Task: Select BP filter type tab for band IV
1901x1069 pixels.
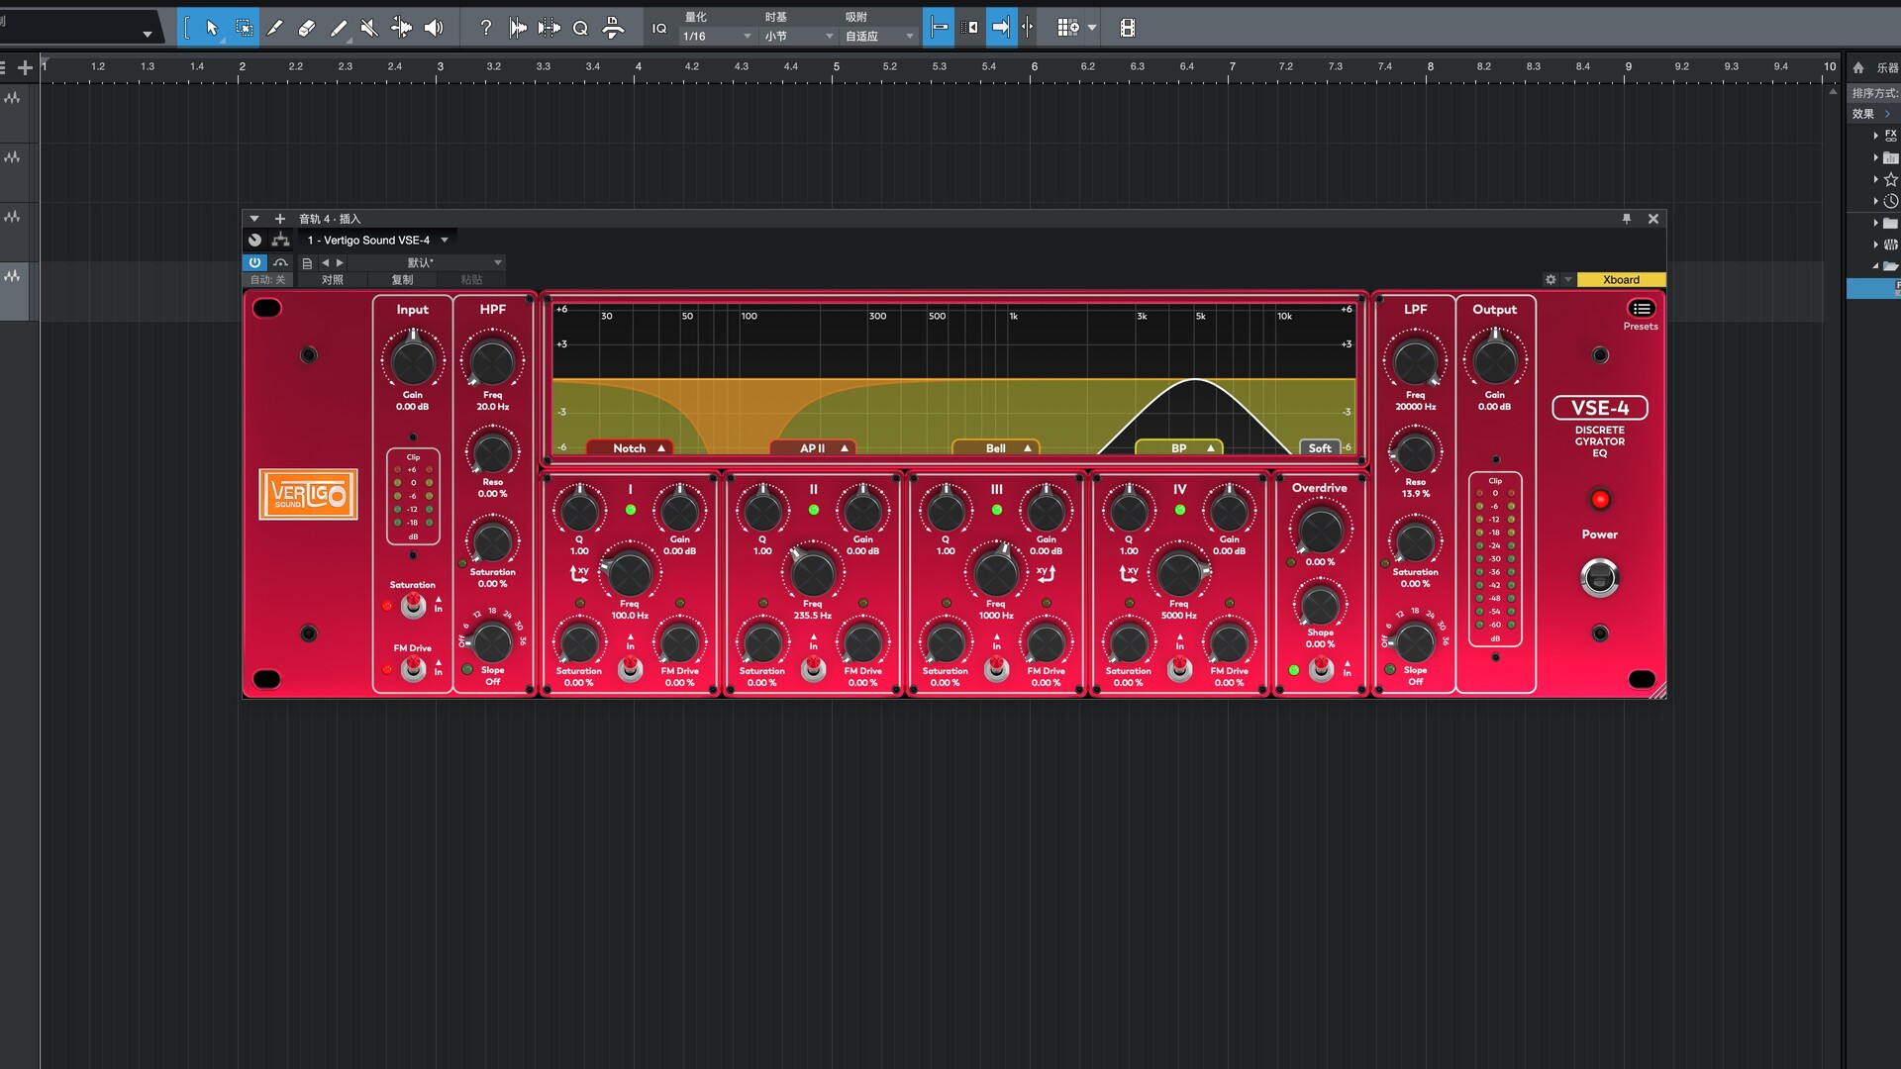Action: [1179, 448]
